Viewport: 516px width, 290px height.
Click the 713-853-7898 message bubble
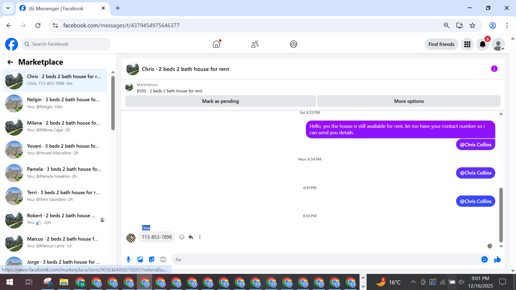coord(157,237)
